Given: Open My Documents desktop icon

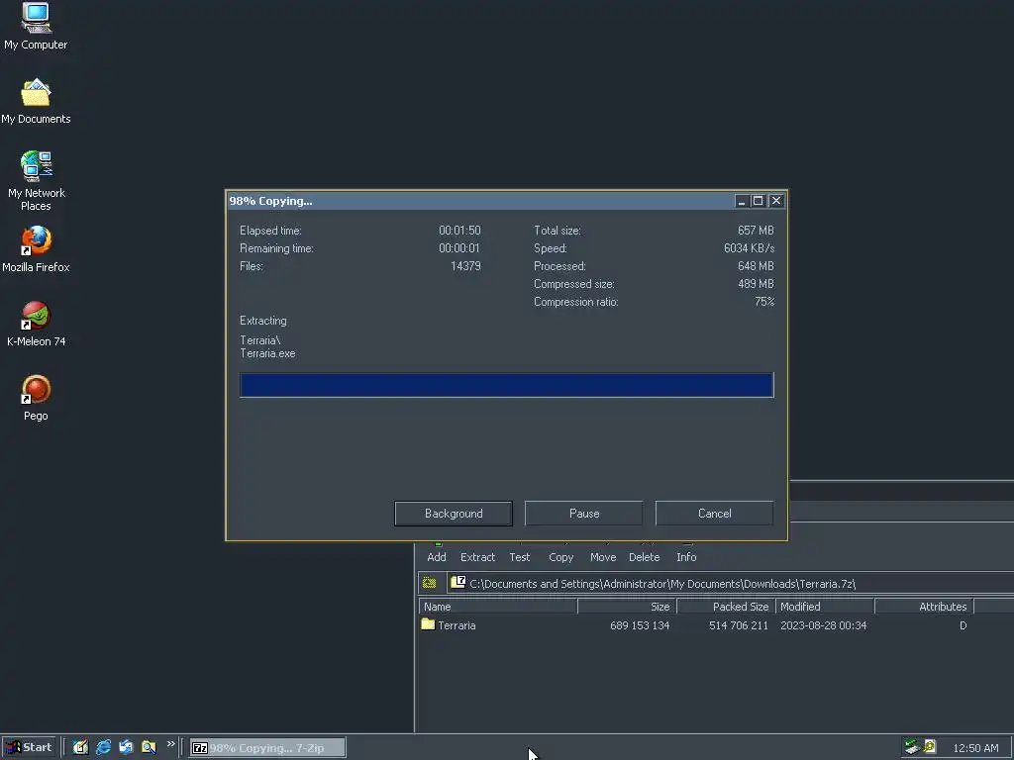Looking at the screenshot, I should pyautogui.click(x=36, y=102).
